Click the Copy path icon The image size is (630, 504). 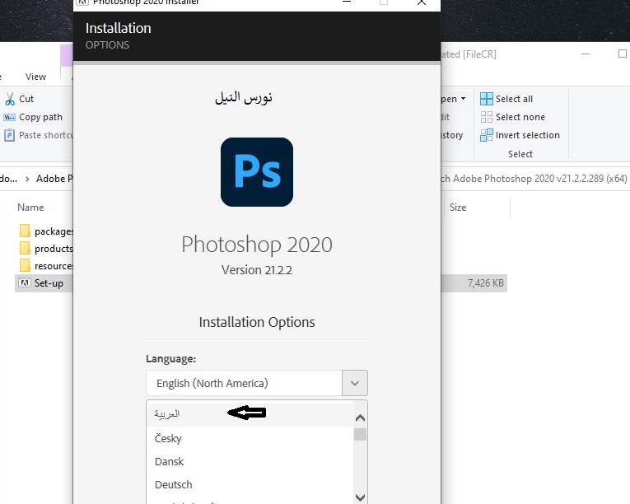9,117
